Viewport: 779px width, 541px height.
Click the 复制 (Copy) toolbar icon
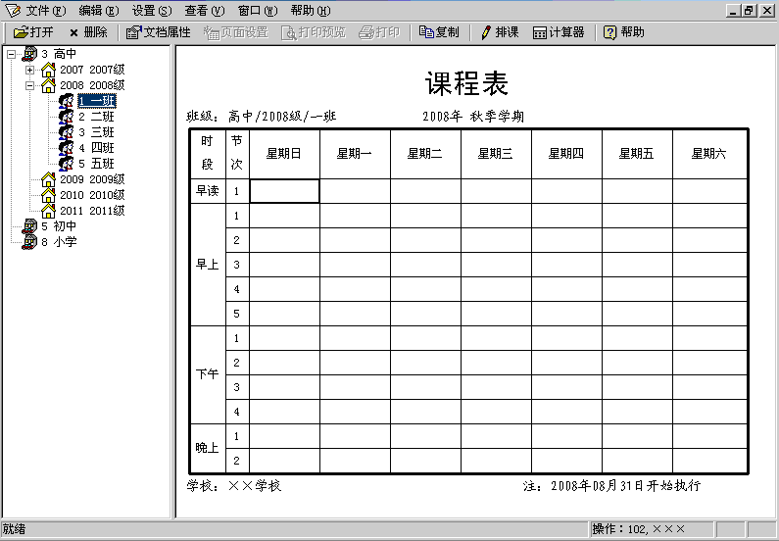pyautogui.click(x=427, y=32)
